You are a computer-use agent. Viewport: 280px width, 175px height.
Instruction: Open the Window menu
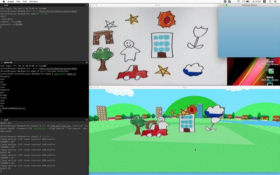[x=34, y=2]
